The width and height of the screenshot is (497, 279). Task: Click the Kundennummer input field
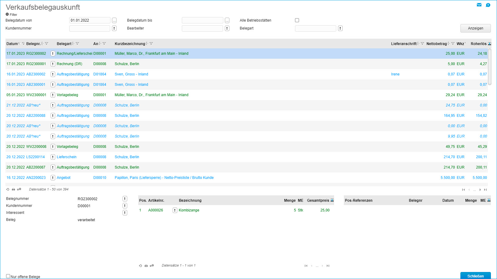[x=90, y=28]
